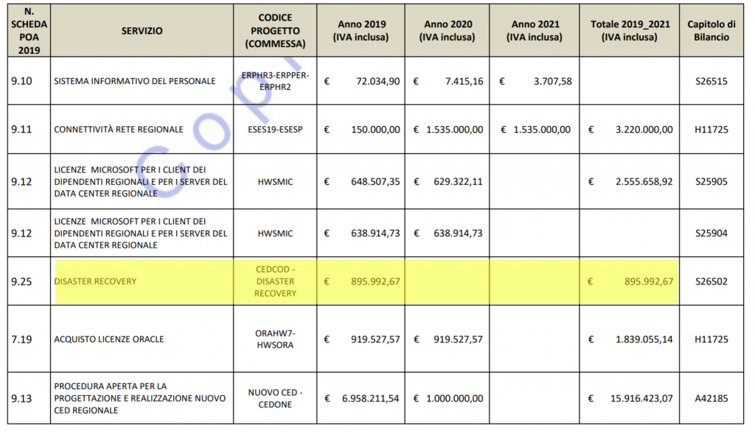Click the SERVIZIO column header
The height and width of the screenshot is (434, 755).
tap(142, 31)
